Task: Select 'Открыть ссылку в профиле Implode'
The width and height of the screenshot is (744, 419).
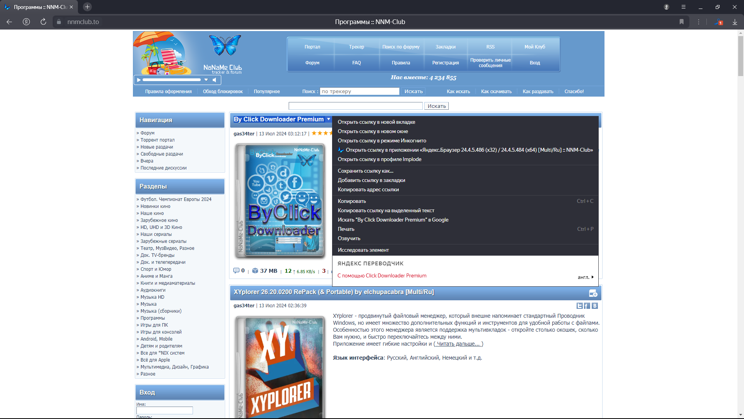Action: coord(465,159)
